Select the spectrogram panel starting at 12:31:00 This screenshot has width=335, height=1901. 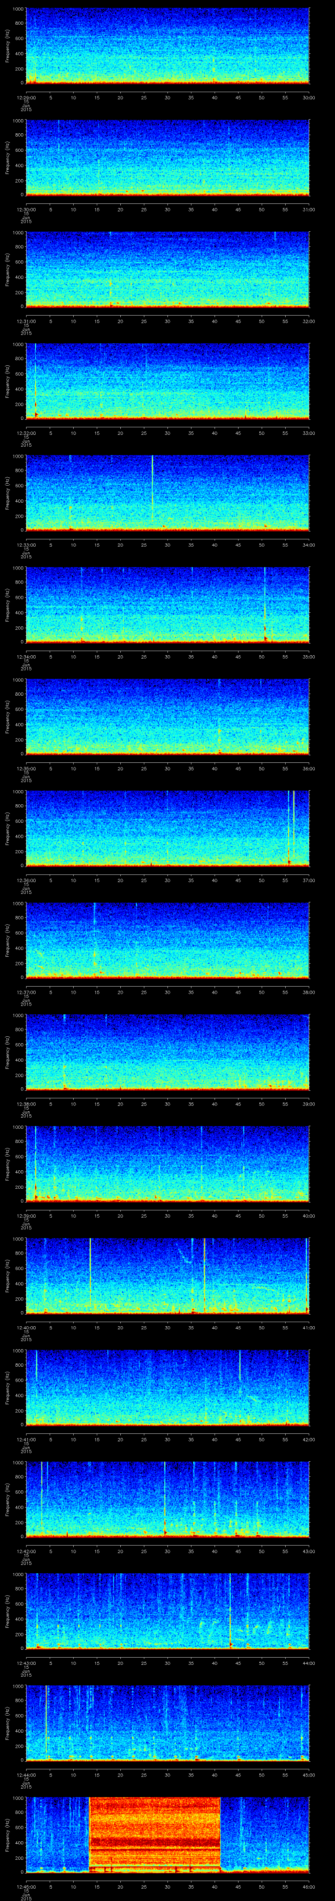[x=167, y=269]
